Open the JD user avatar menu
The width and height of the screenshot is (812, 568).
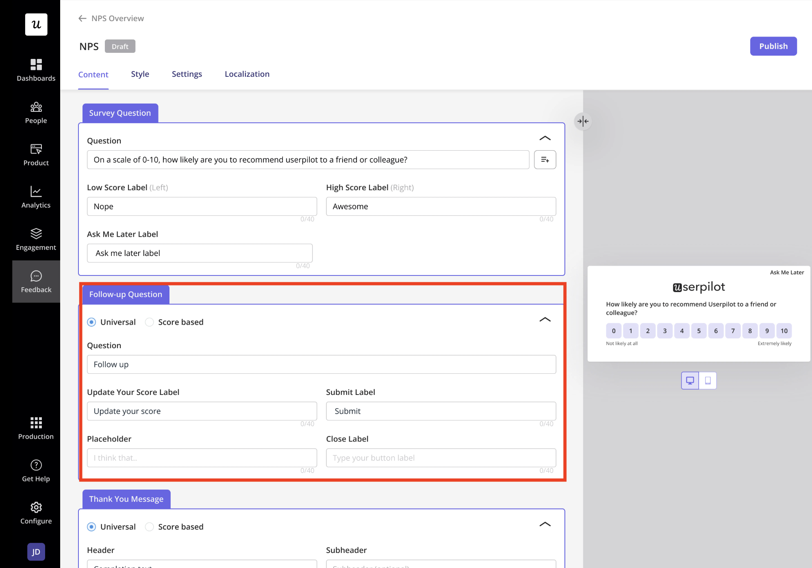click(x=36, y=552)
